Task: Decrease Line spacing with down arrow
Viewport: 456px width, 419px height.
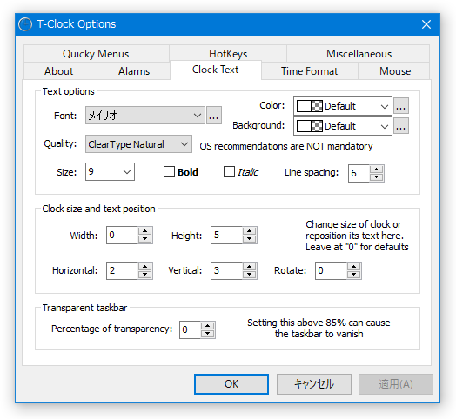Action: [377, 177]
